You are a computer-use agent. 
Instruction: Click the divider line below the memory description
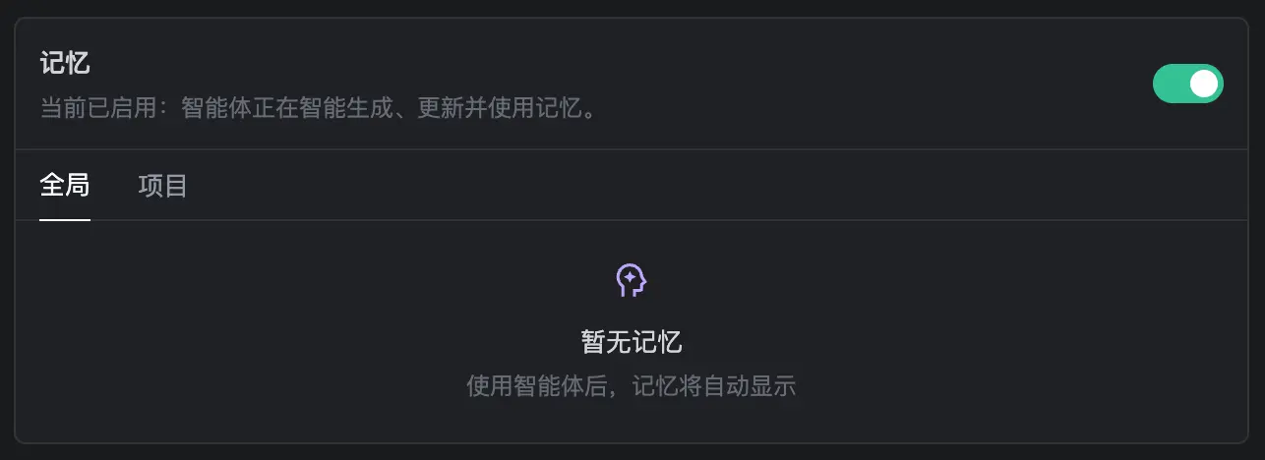coord(632,149)
